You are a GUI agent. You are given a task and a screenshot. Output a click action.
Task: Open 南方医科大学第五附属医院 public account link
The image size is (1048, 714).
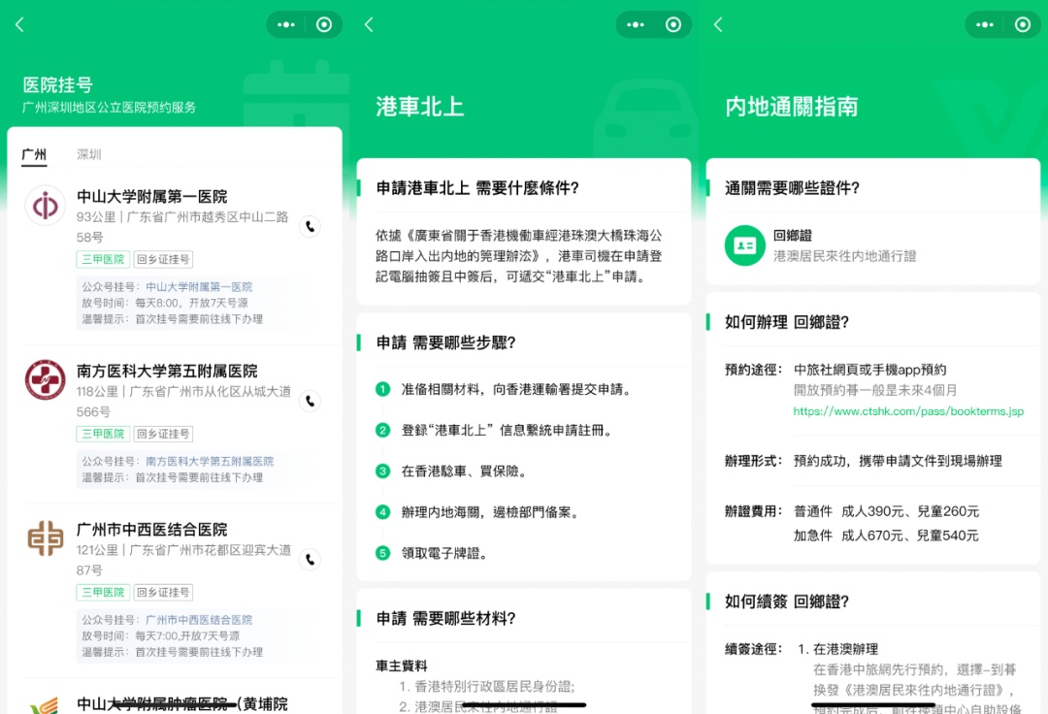click(210, 461)
